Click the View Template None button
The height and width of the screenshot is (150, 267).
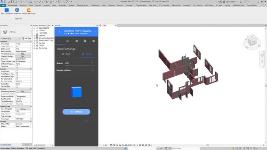click(23, 109)
